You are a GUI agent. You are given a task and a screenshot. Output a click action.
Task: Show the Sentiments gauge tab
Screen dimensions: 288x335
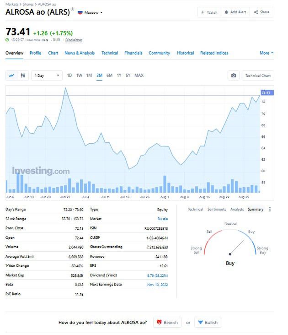coord(217,209)
